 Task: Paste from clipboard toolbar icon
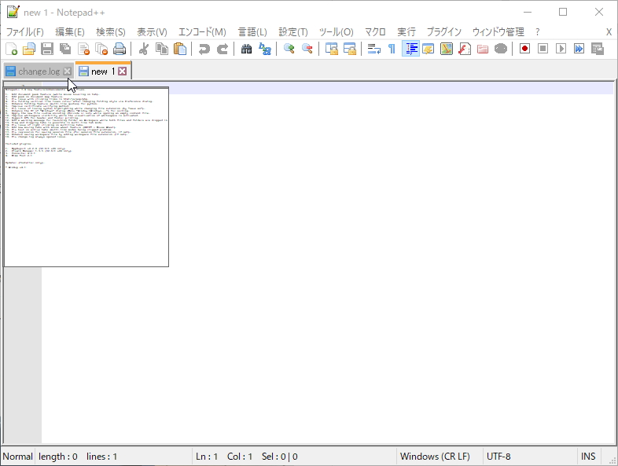[180, 49]
